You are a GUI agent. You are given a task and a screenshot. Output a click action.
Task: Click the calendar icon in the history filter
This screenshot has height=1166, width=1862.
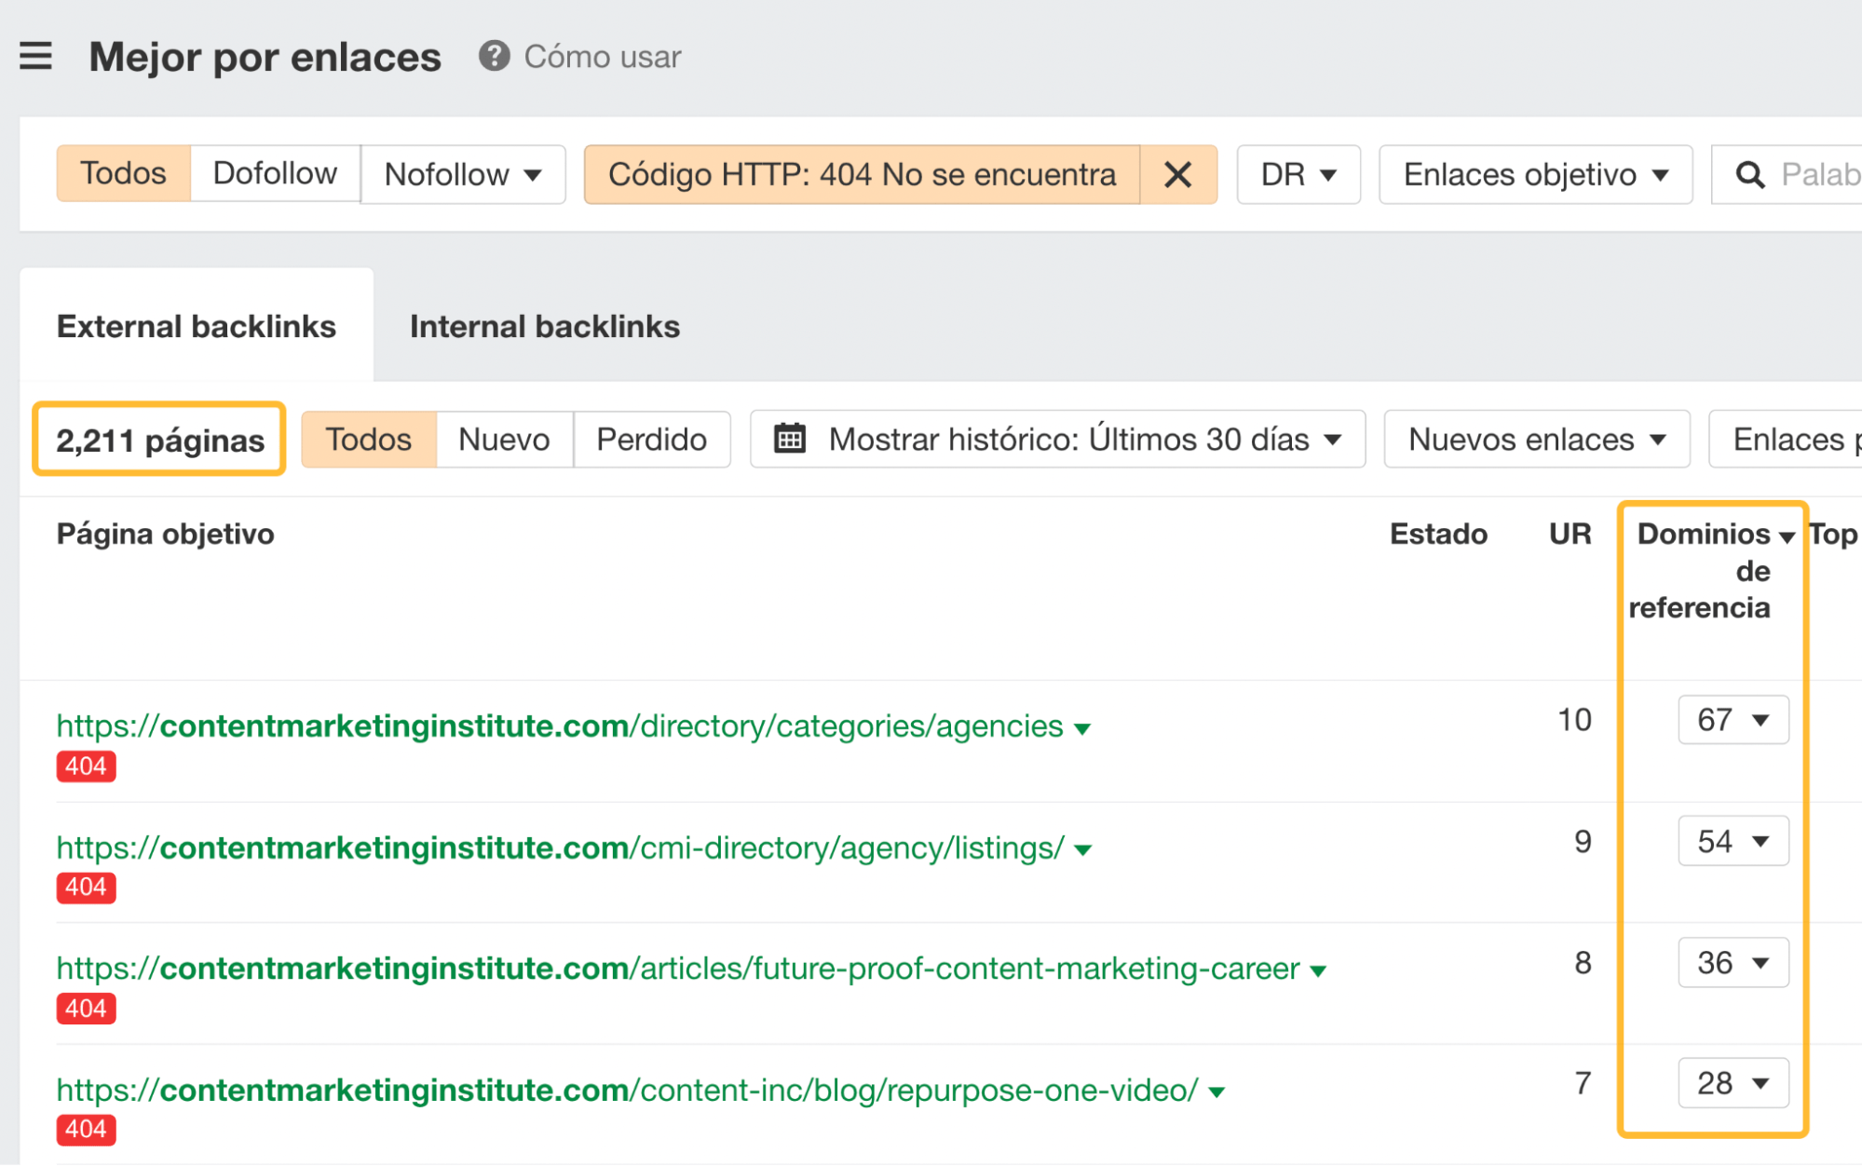[x=791, y=439]
